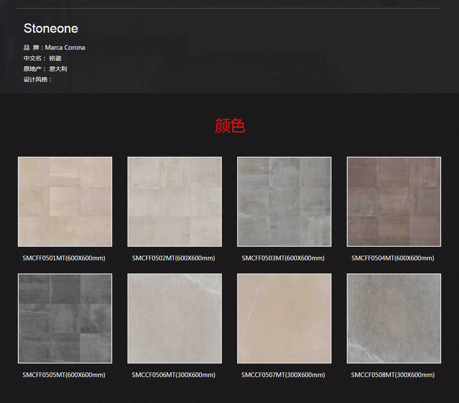The width and height of the screenshot is (459, 403).
Task: Select the SMCCF0506MT(300X600mm) caption
Action: click(173, 375)
